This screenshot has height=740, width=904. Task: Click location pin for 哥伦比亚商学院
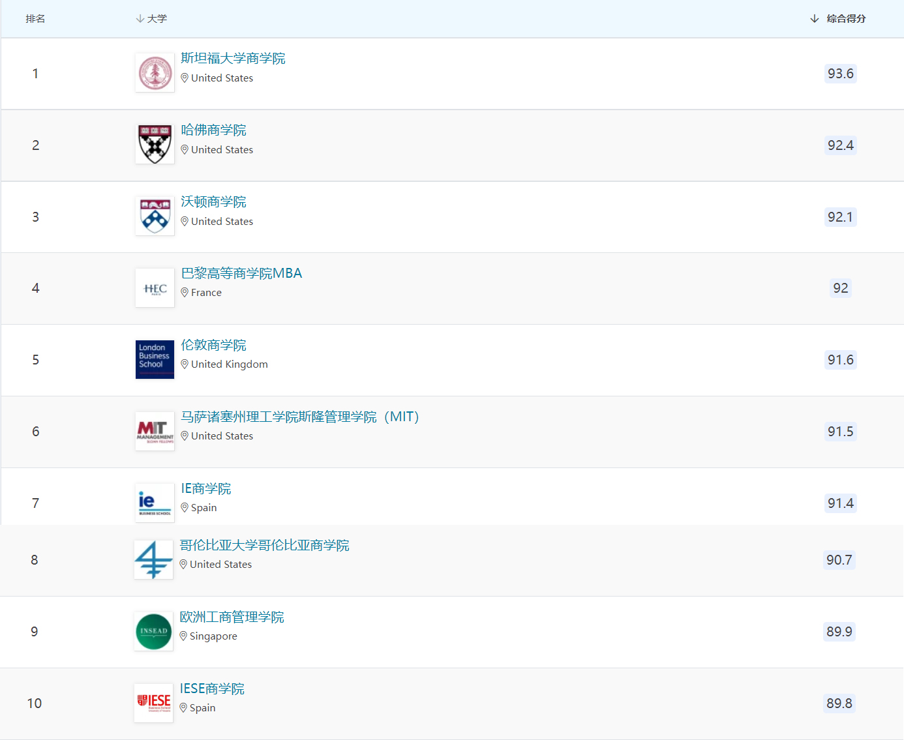point(183,565)
